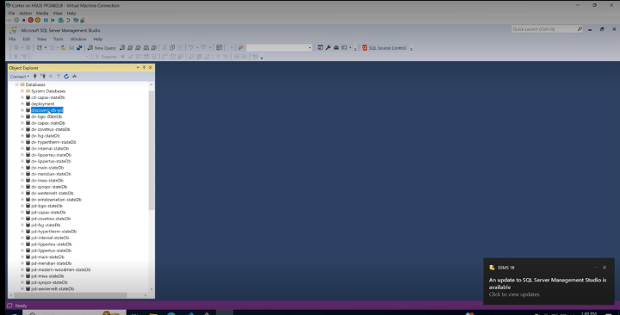Open the VM Connection Media menu
620x315 pixels.
pyautogui.click(x=42, y=13)
